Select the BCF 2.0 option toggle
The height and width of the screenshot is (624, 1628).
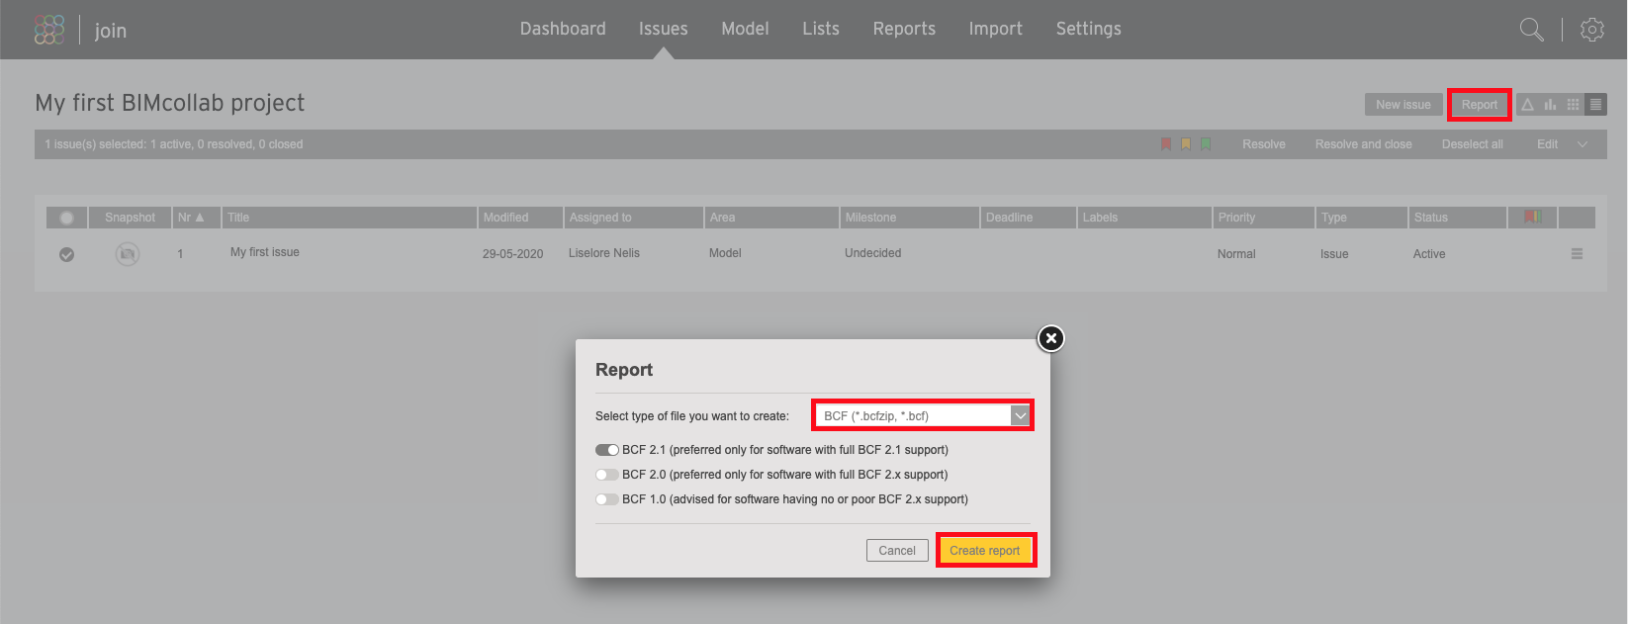click(607, 475)
